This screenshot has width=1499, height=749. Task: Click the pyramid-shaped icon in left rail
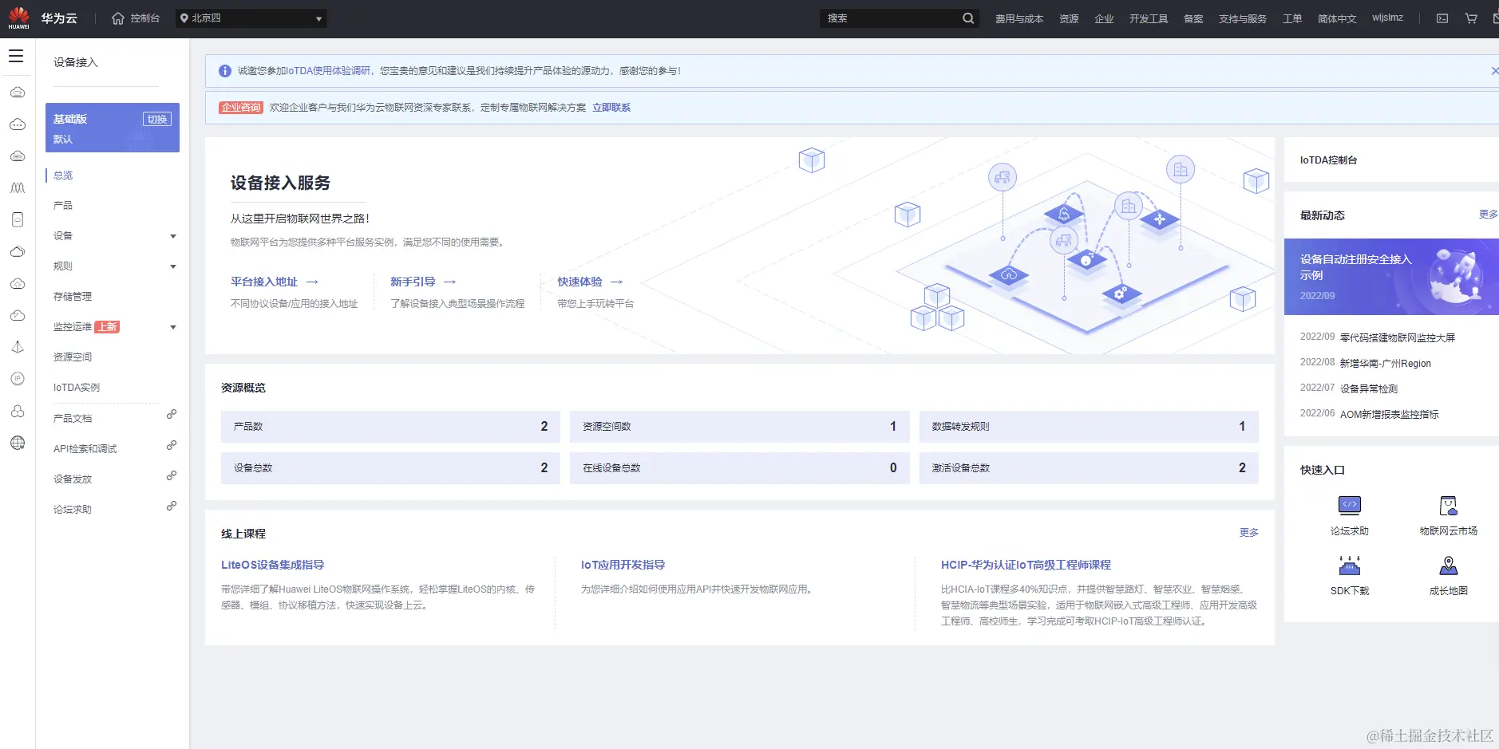pyautogui.click(x=18, y=347)
